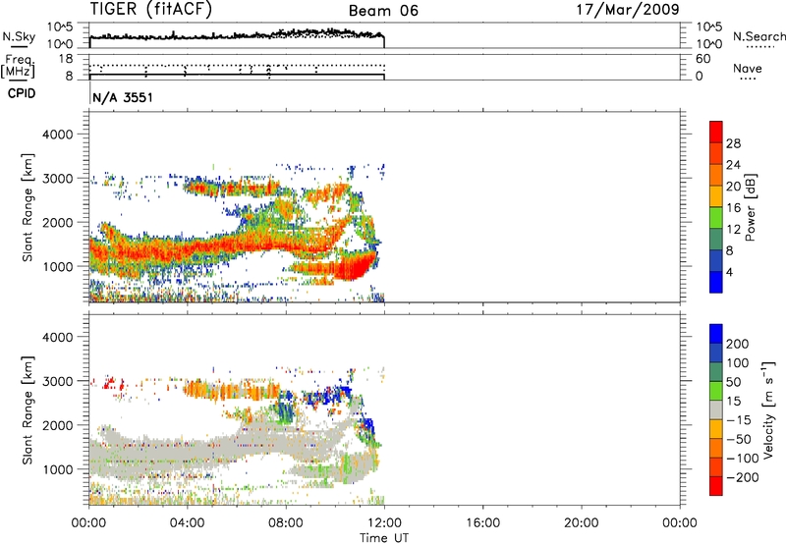Click the 08:00 time axis label
The height and width of the screenshot is (544, 786).
(x=286, y=523)
